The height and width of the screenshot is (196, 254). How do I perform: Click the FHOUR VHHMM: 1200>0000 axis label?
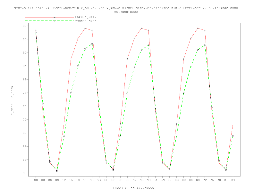tap(133, 188)
